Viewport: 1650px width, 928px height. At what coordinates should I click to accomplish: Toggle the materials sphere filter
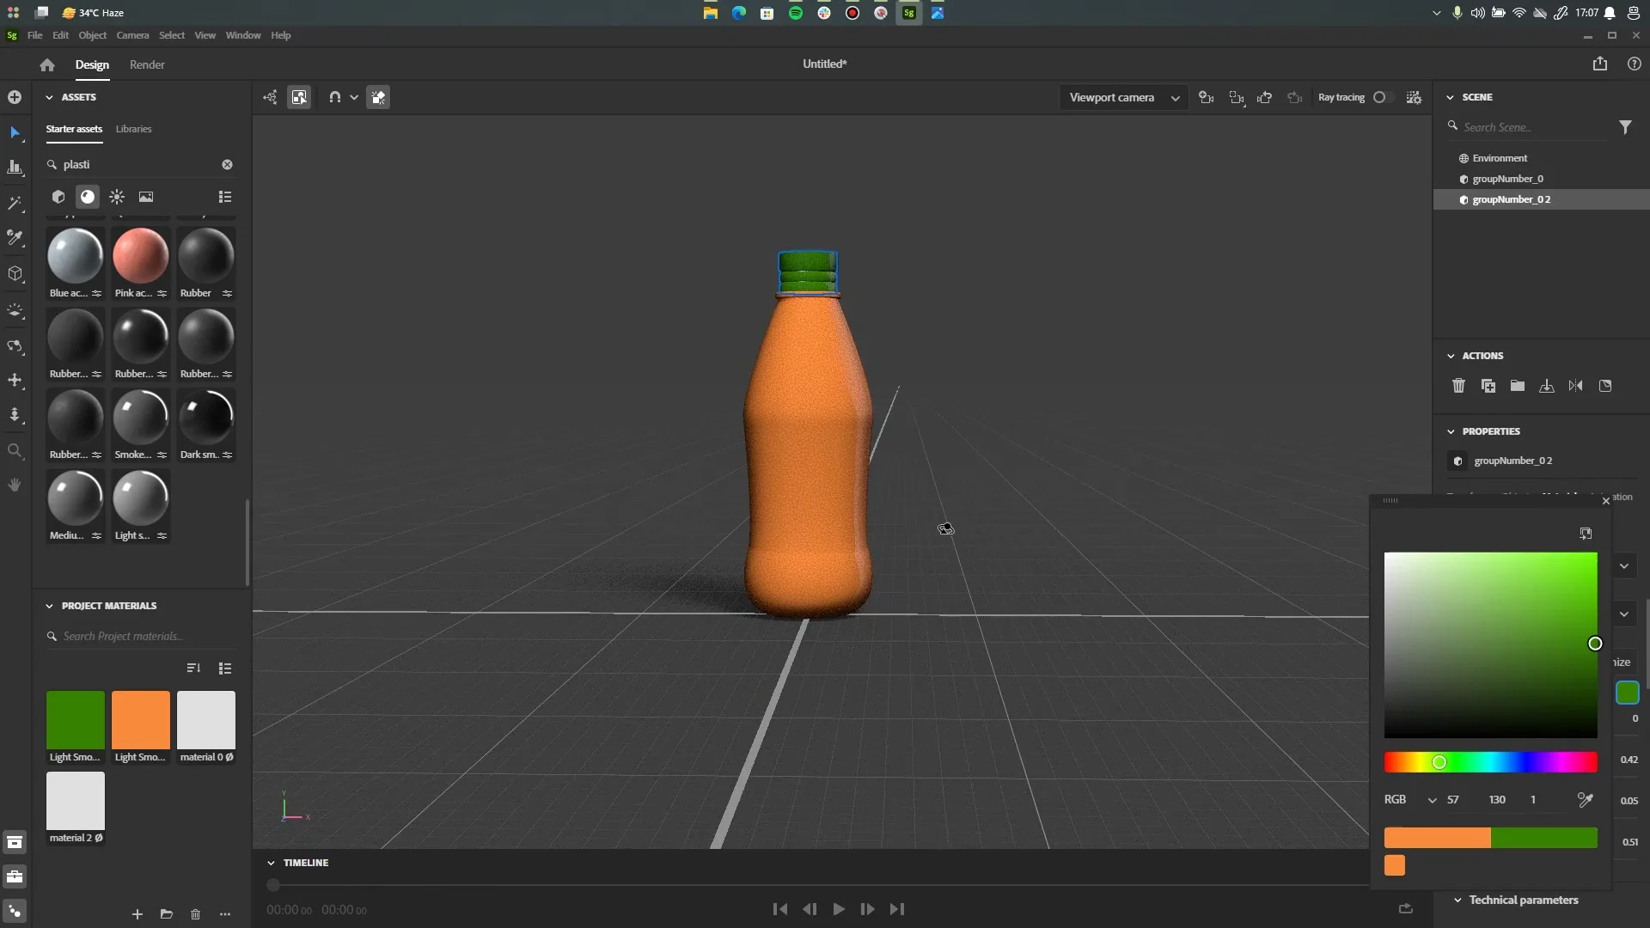click(x=88, y=197)
